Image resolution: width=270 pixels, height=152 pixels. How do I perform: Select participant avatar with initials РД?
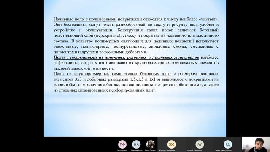pyautogui.click(x=227, y=144)
